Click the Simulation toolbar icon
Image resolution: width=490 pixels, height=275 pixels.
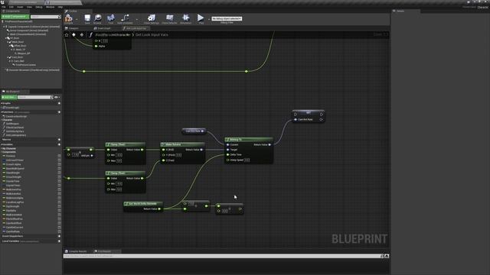185,18
